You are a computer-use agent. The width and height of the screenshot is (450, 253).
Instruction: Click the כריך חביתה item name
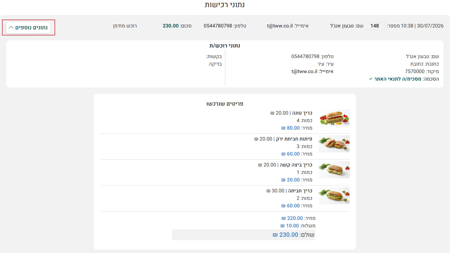coord(300,191)
